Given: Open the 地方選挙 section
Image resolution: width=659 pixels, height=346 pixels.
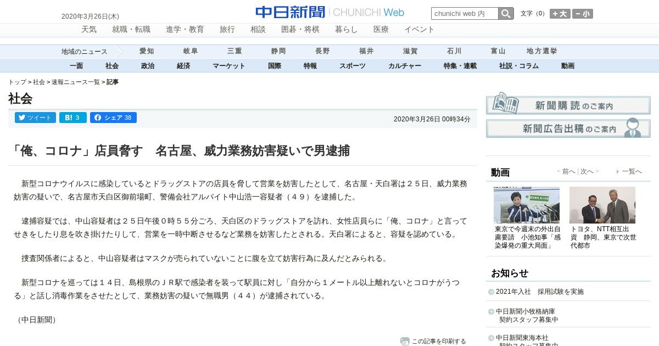Looking at the screenshot, I should [x=542, y=51].
